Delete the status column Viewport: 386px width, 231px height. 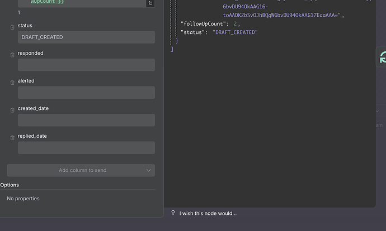[x=12, y=27]
